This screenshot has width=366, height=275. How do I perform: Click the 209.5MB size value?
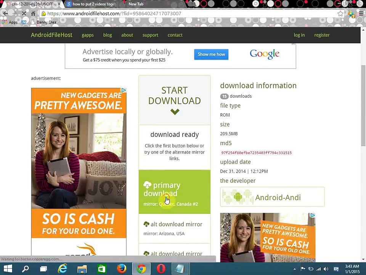click(229, 134)
